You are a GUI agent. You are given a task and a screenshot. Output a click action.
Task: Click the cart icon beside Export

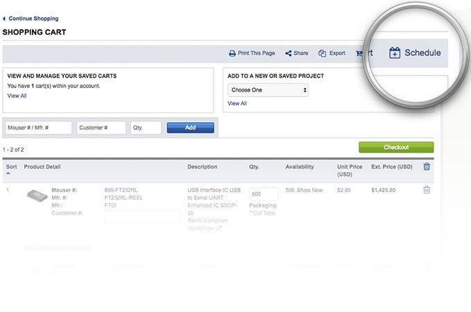359,53
